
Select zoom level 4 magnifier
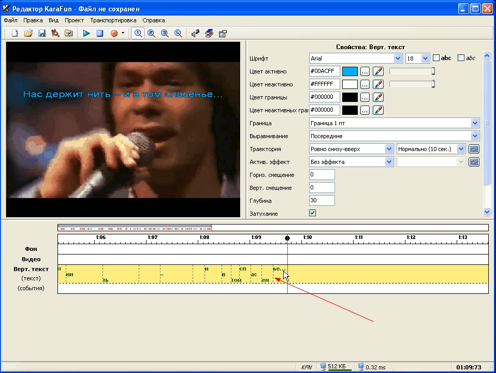(x=178, y=33)
